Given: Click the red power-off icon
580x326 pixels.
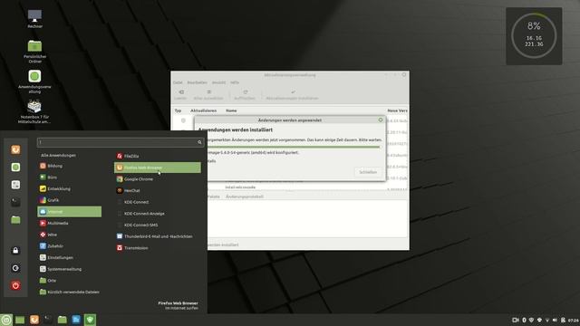Looking at the screenshot, I should click(15, 285).
